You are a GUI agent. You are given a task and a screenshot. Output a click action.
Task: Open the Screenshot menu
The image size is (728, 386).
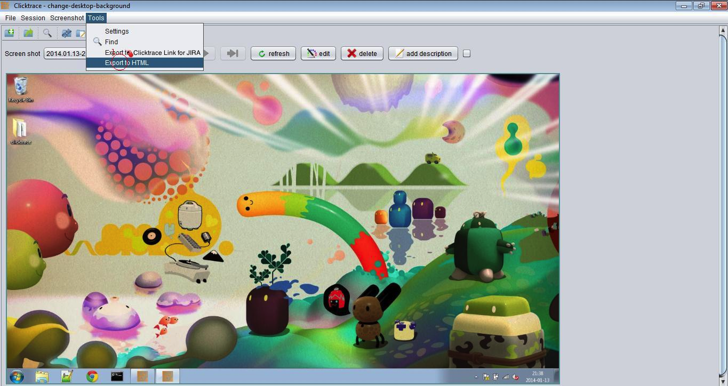coord(67,18)
